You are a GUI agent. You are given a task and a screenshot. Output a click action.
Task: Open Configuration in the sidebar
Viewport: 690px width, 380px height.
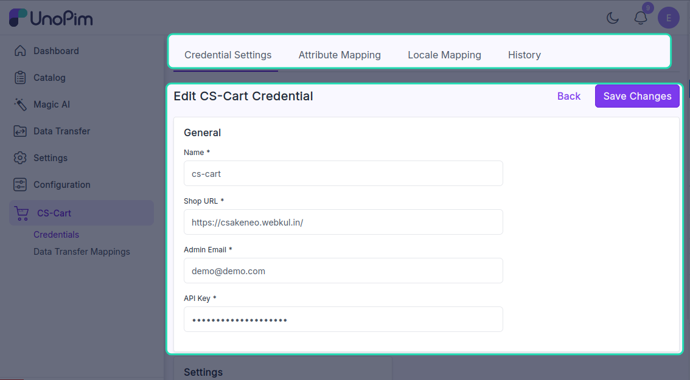[x=61, y=185]
